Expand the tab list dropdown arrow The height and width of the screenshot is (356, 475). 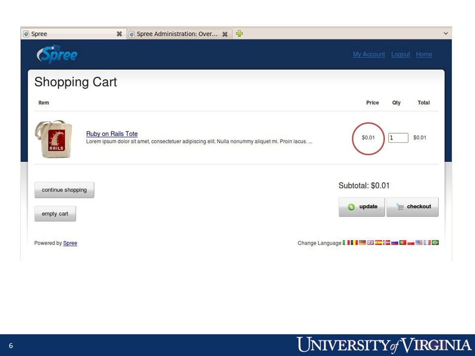click(446, 33)
